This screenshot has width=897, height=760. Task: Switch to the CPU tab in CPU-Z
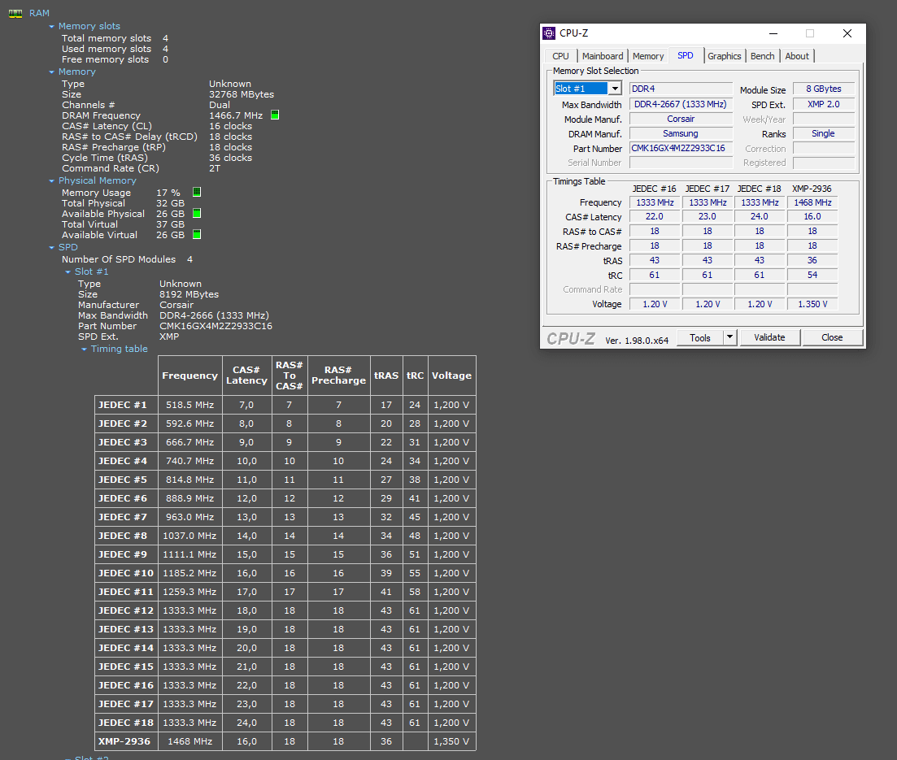point(560,56)
